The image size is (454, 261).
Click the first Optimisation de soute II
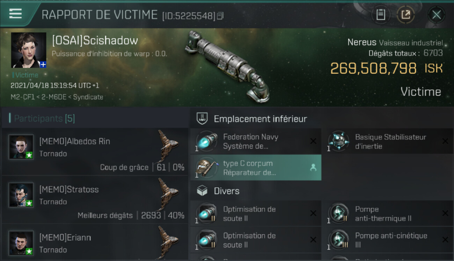[x=256, y=214]
